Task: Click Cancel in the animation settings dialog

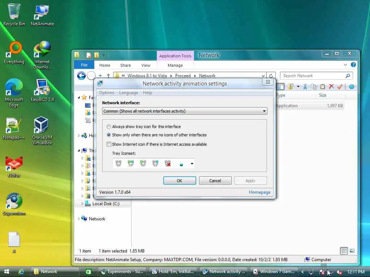Action: 215,181
